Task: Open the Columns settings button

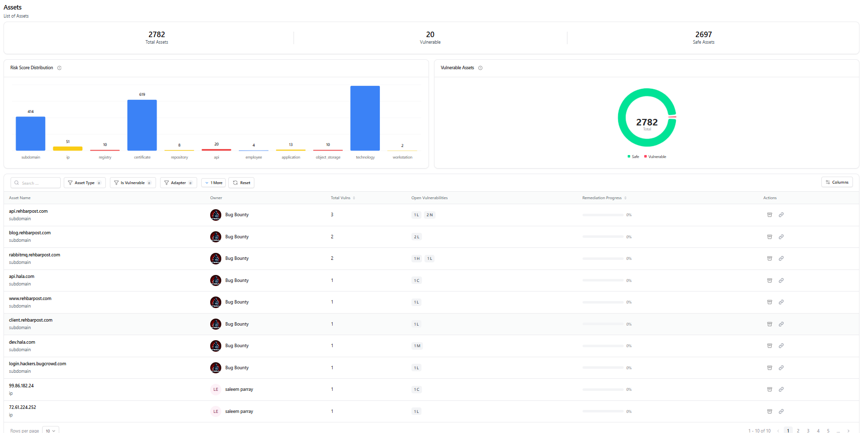Action: pyautogui.click(x=837, y=182)
